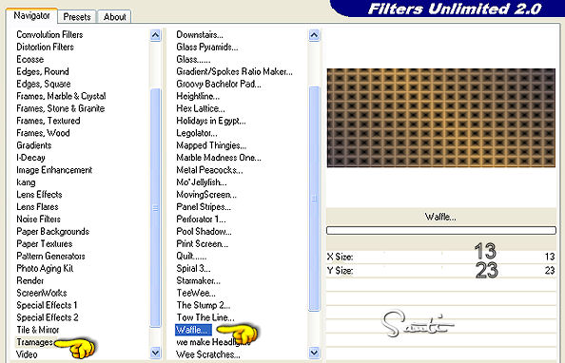Click scroll-down arrow of filter list
The image size is (565, 363).
pos(314,353)
